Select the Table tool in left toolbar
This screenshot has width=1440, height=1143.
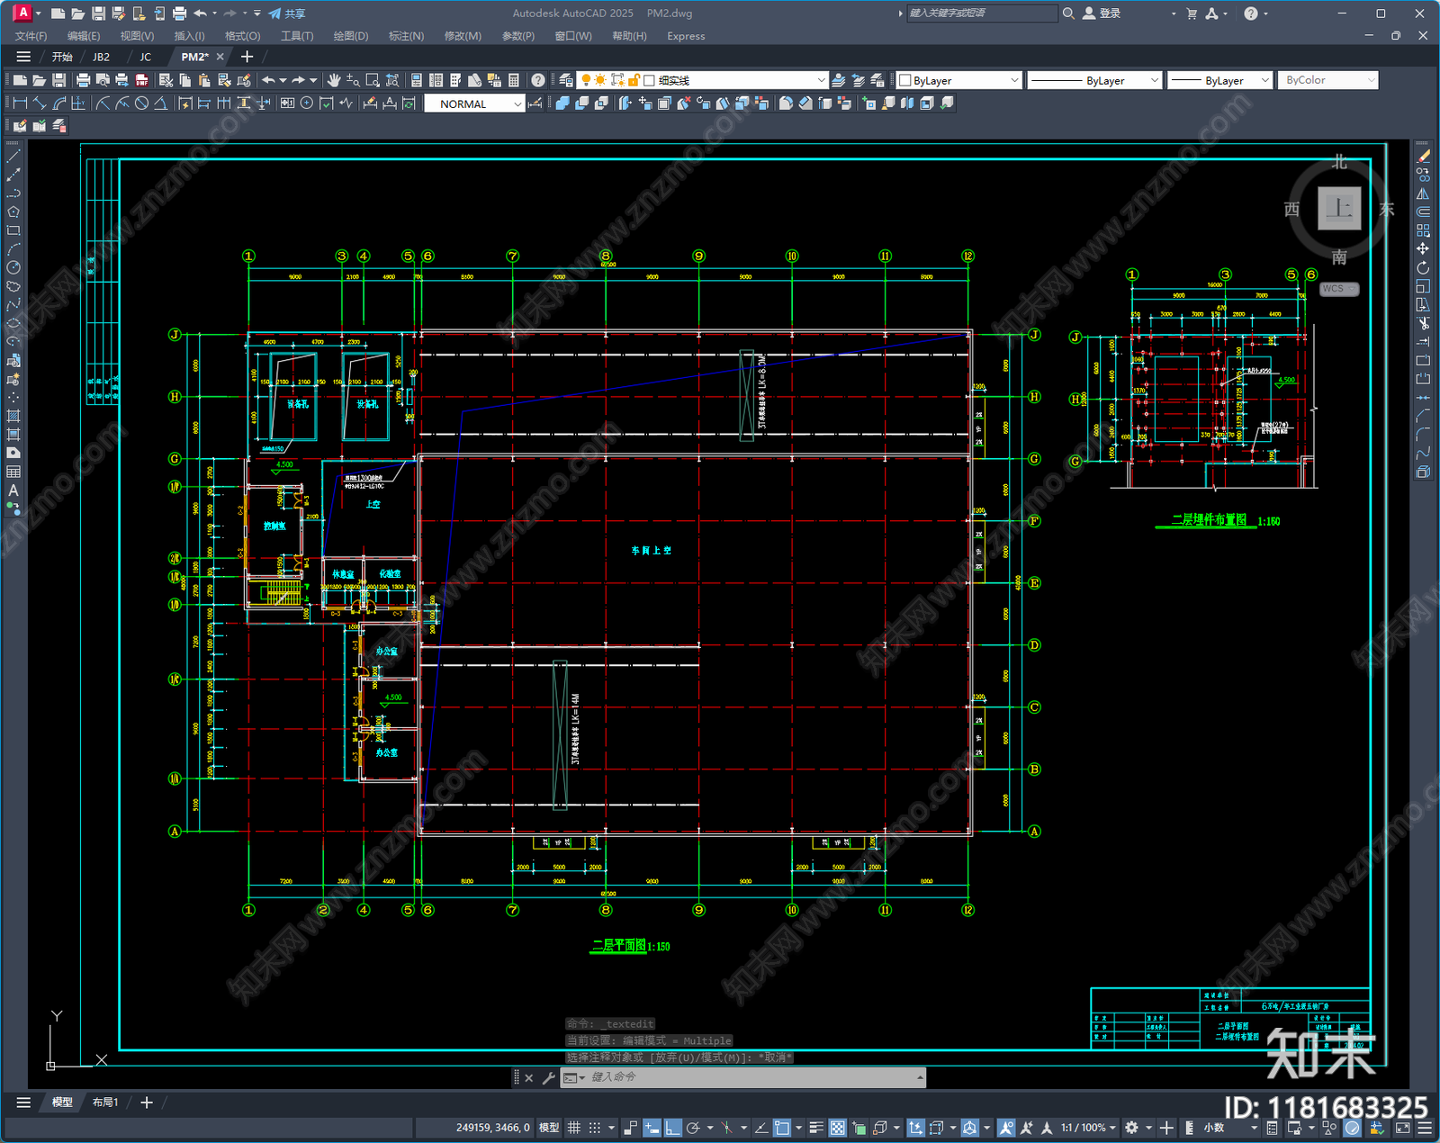click(x=13, y=472)
